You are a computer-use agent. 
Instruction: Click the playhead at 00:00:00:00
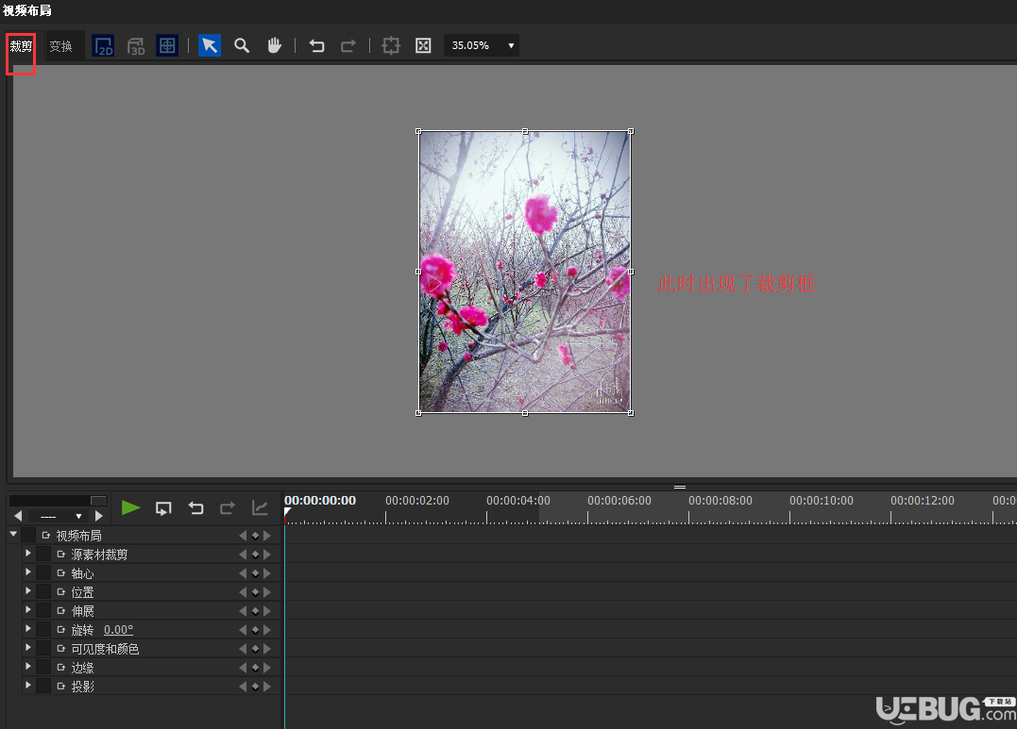pos(287,513)
